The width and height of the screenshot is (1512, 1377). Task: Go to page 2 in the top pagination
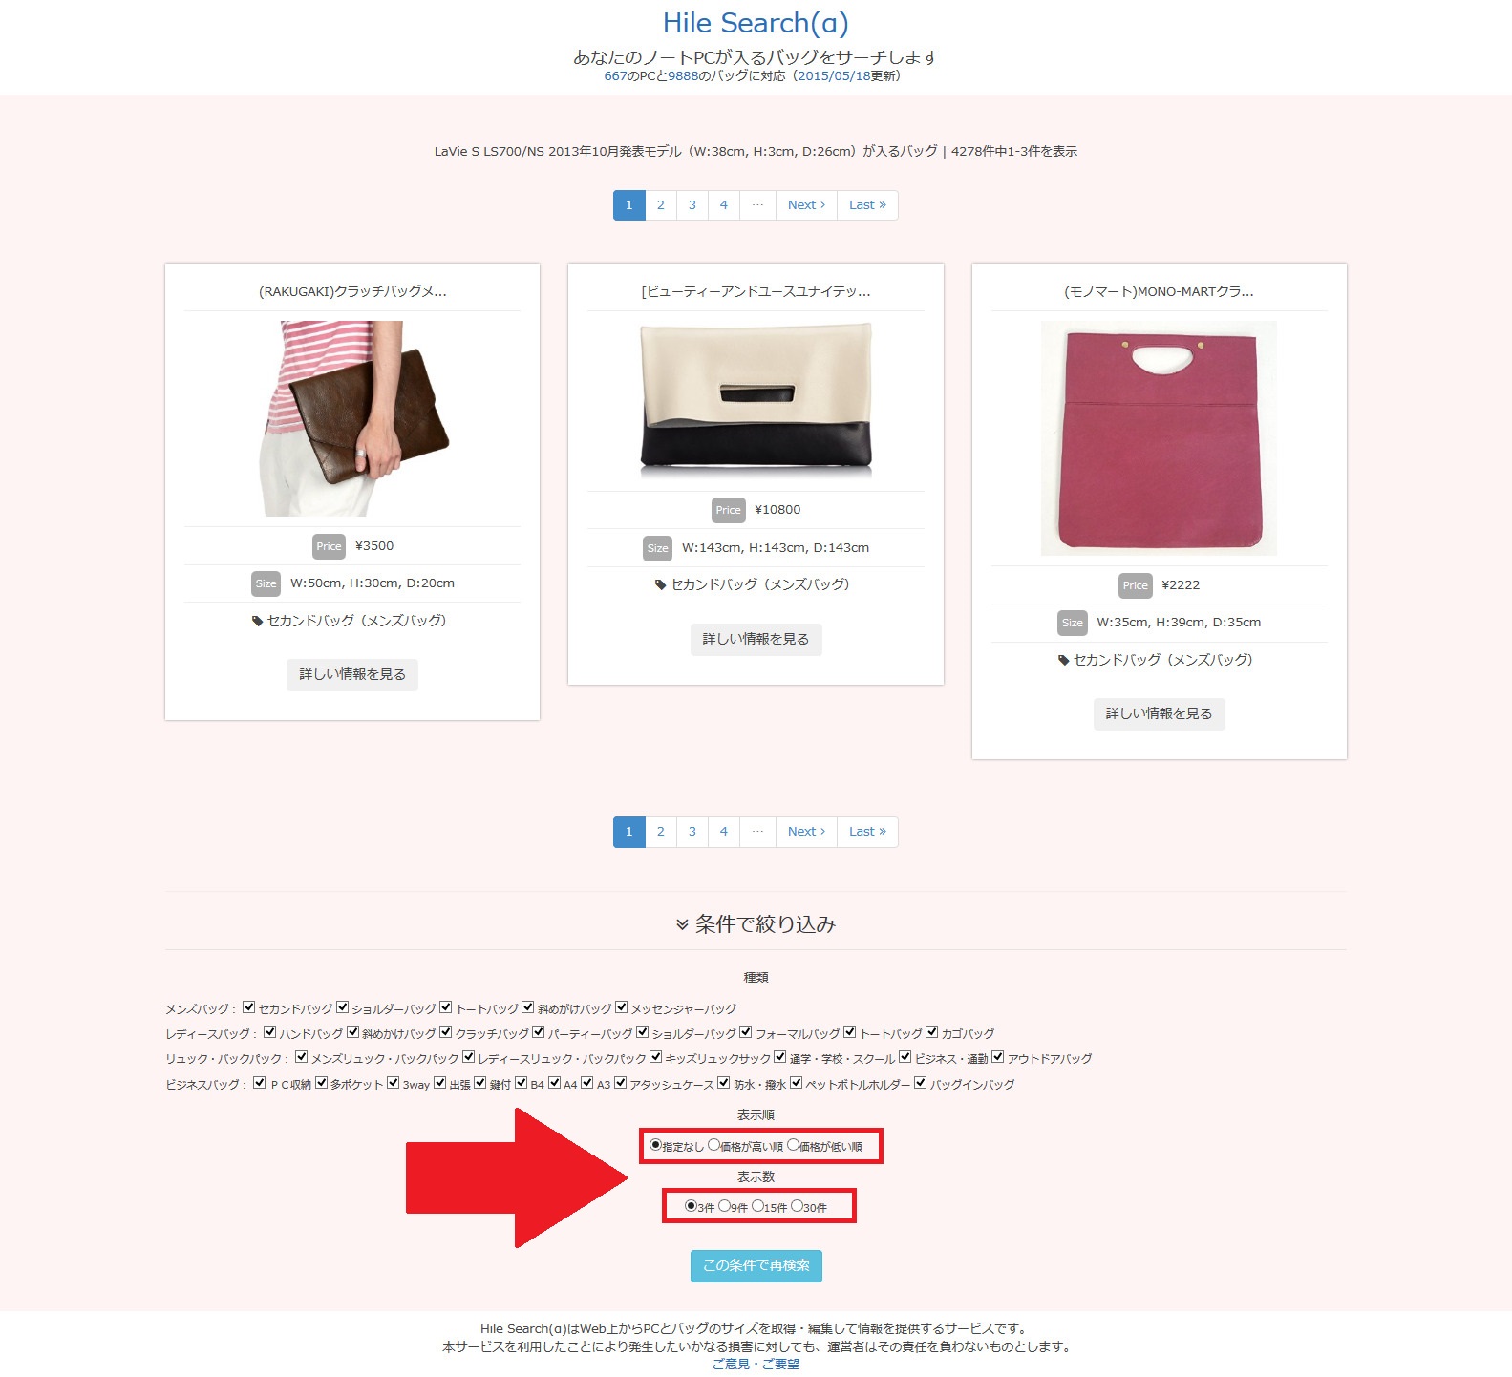coord(660,205)
